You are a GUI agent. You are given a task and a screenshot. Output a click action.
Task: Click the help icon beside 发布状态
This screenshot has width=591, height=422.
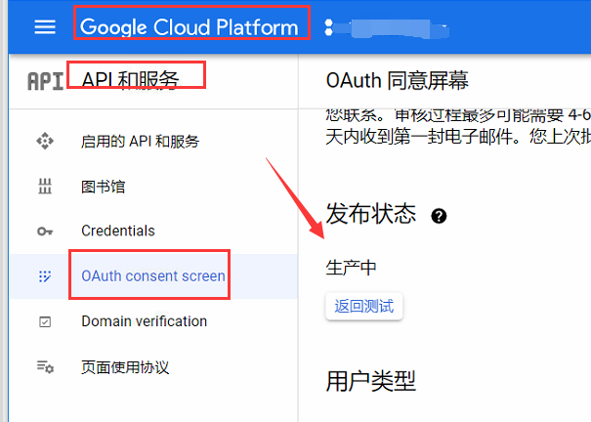[439, 216]
